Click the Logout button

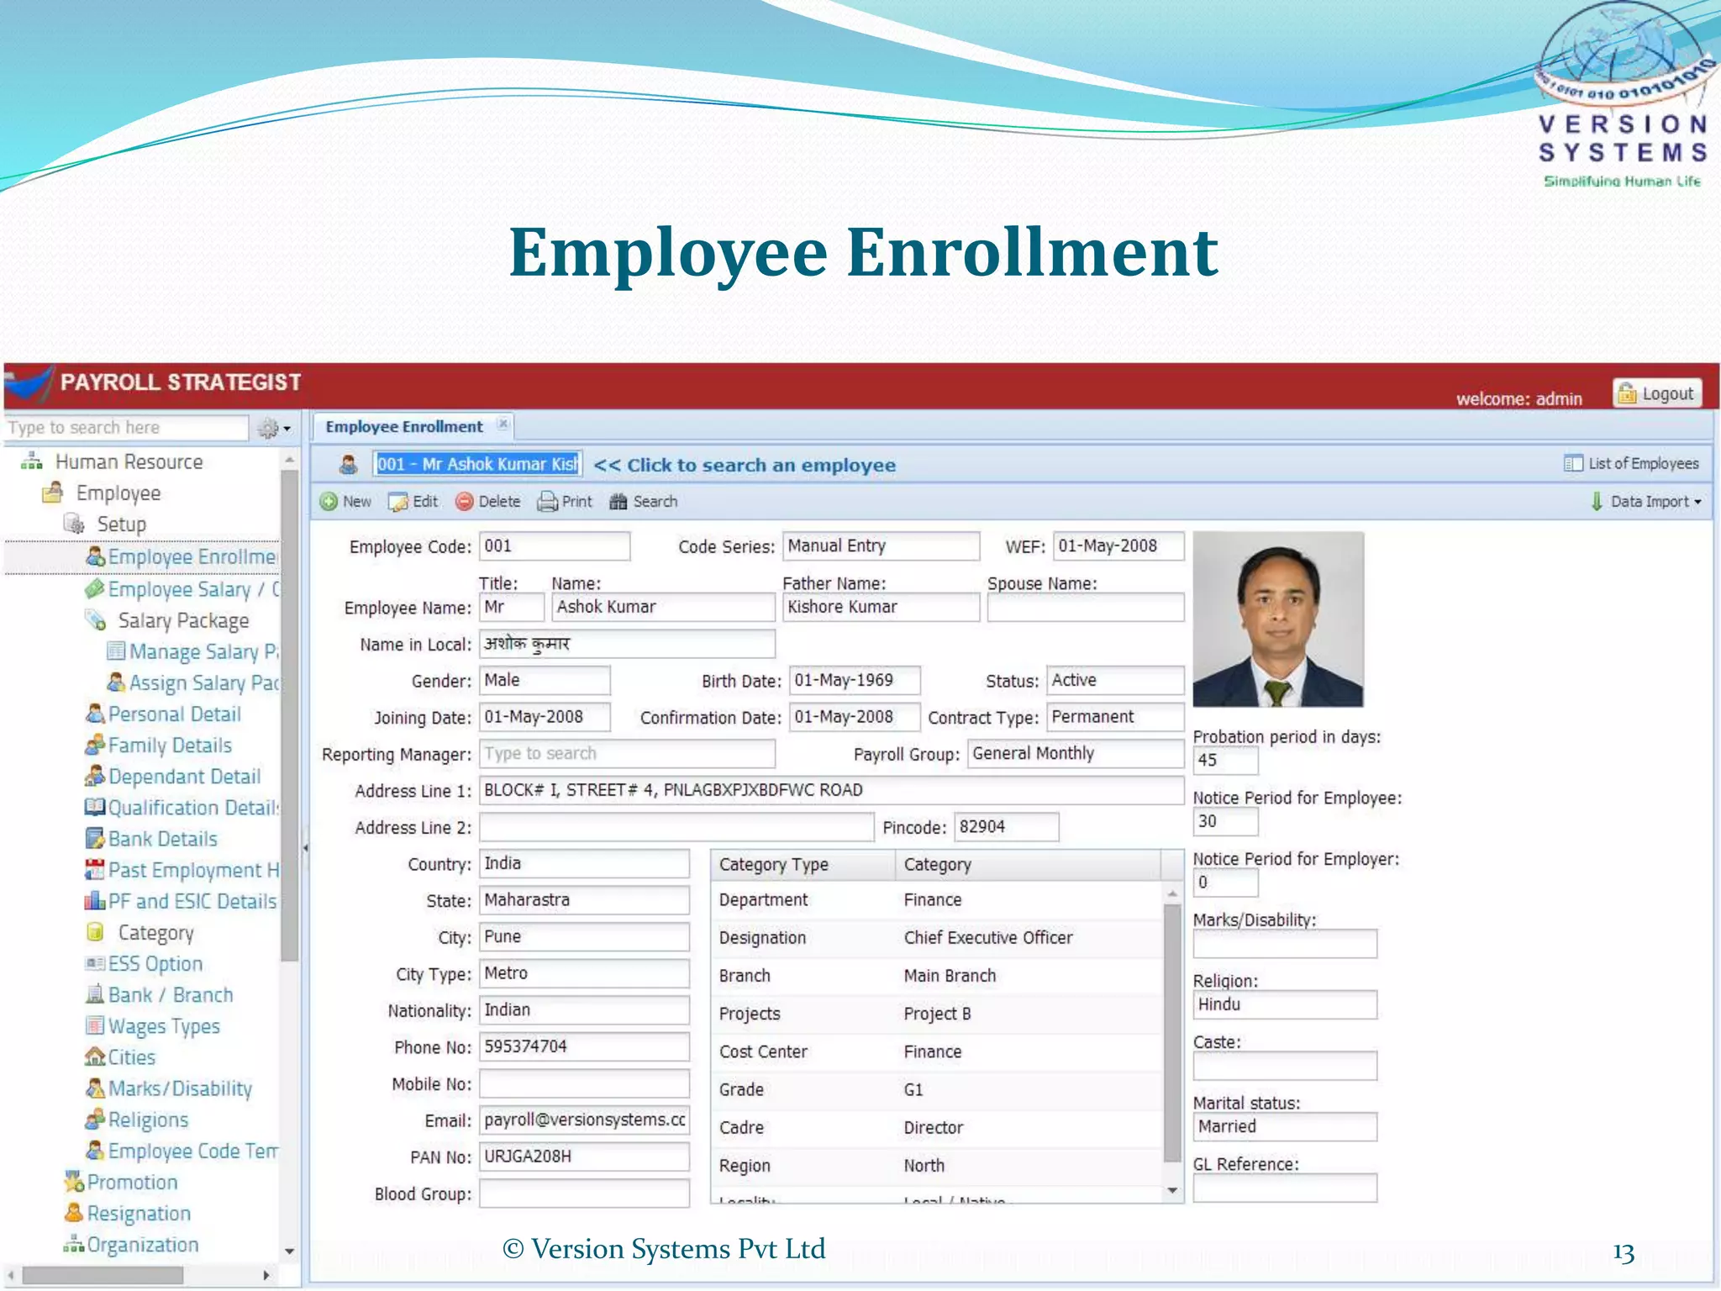tap(1657, 393)
